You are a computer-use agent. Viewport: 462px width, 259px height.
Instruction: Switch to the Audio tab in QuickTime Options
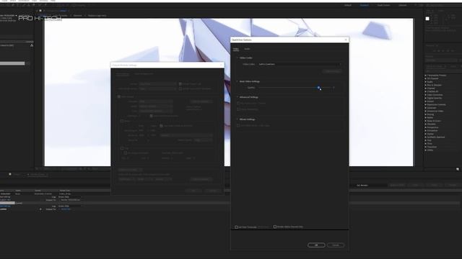click(247, 49)
